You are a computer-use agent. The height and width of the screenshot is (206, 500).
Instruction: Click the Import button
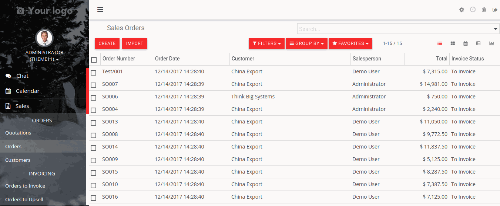135,43
